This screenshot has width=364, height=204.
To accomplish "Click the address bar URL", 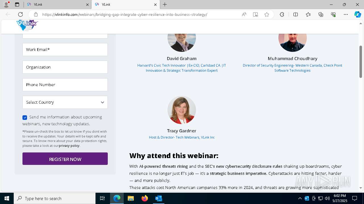I will click(x=125, y=14).
